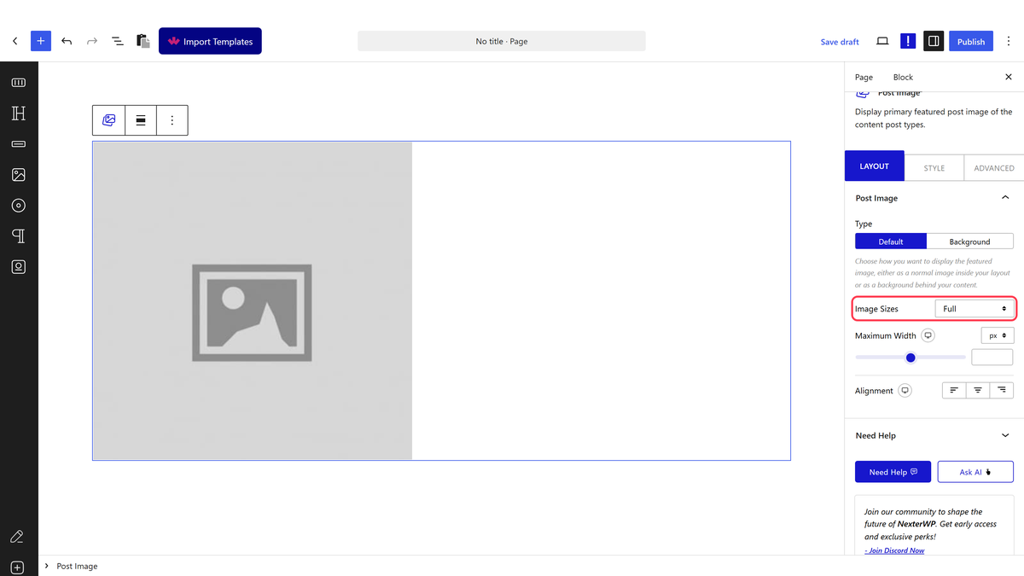1024x576 pixels.
Task: Open the document overview list view
Action: [118, 41]
